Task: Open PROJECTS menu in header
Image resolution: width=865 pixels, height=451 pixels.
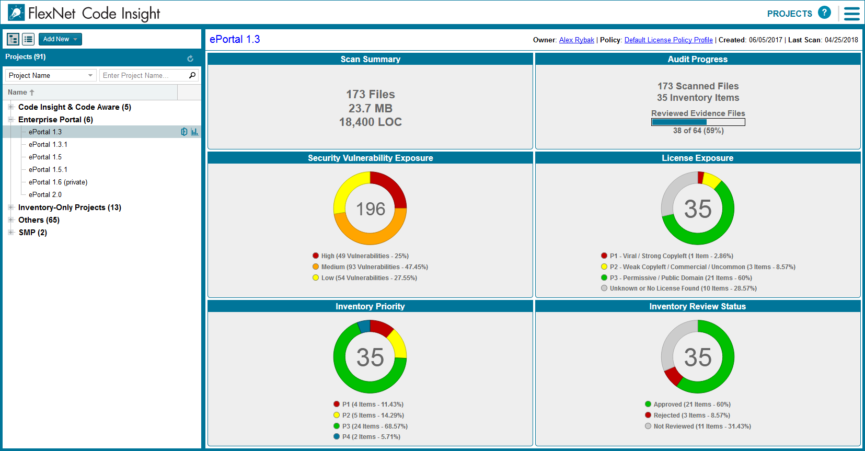Action: point(789,14)
